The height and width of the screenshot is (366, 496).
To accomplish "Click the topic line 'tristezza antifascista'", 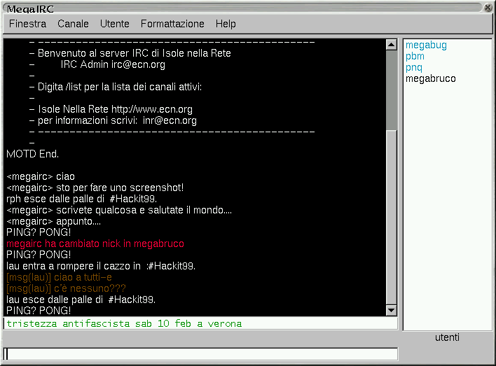I will coord(200,323).
